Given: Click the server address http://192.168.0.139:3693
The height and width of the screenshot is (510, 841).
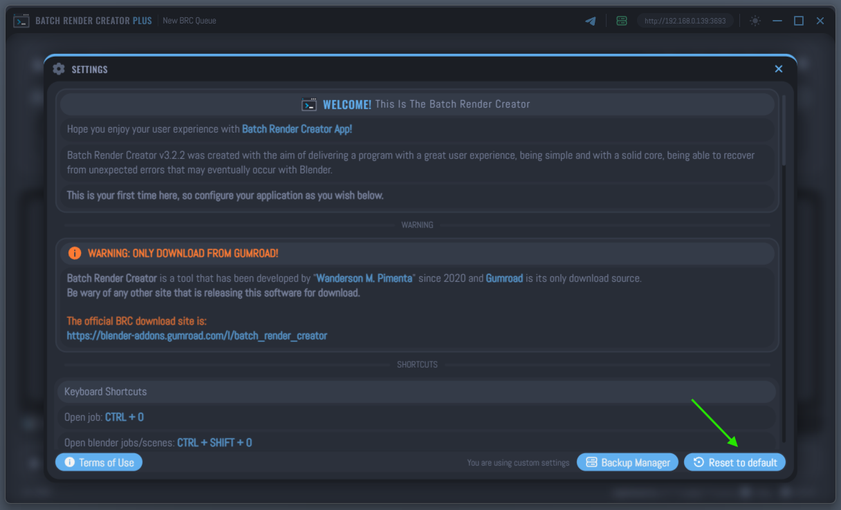Looking at the screenshot, I should [x=685, y=21].
